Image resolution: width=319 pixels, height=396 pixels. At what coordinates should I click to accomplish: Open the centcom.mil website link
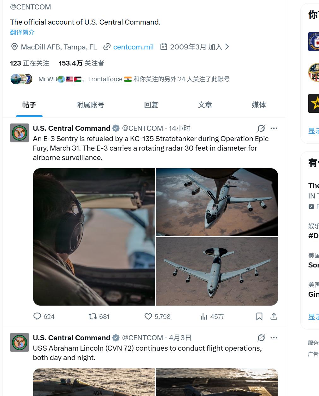pos(133,47)
